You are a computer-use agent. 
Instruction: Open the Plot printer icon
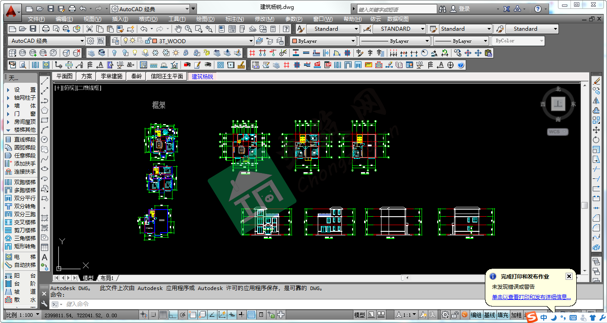[x=45, y=29]
